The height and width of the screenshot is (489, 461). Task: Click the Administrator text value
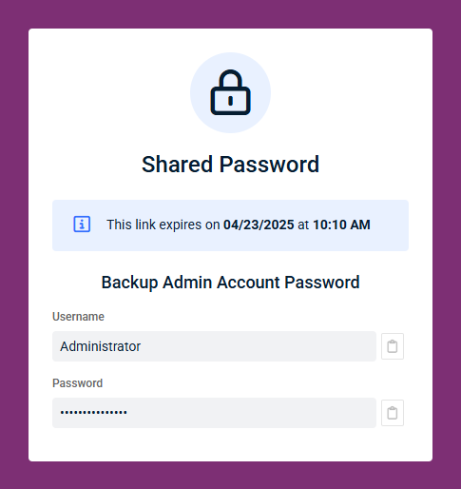tap(101, 346)
